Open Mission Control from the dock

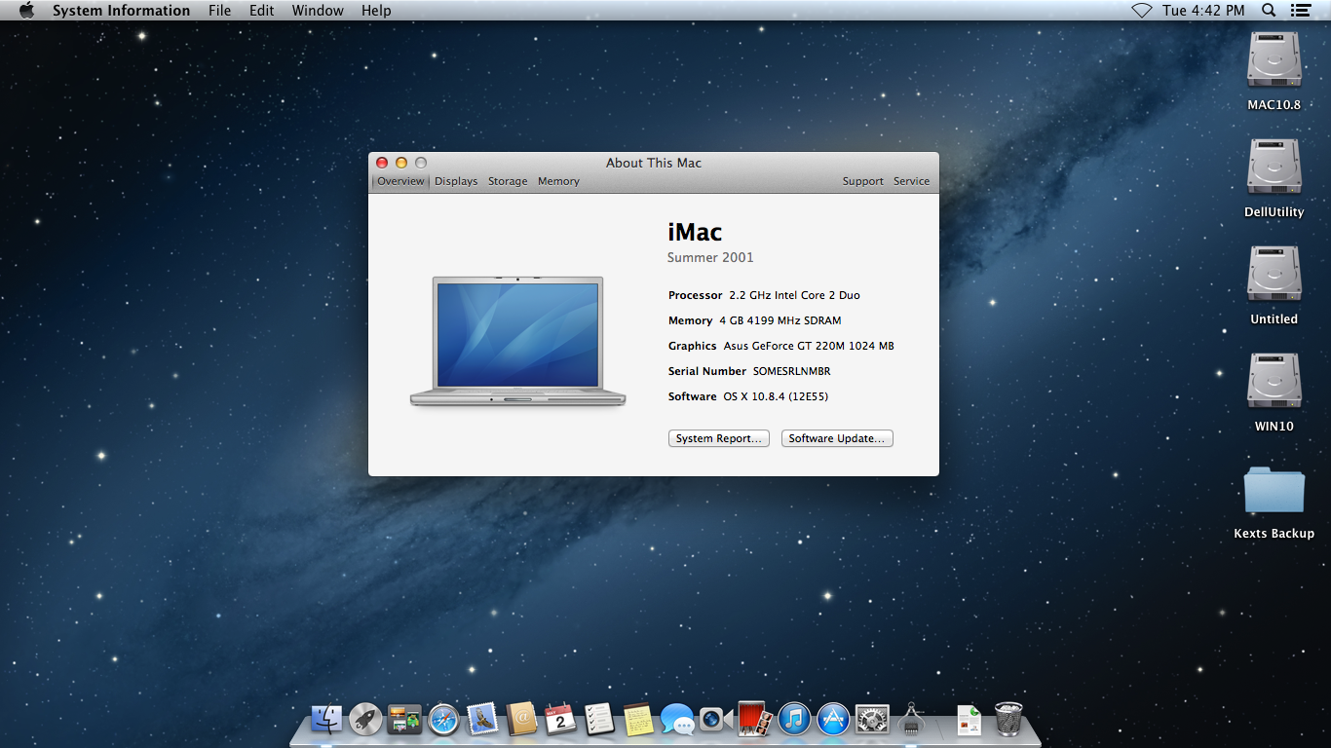click(404, 720)
